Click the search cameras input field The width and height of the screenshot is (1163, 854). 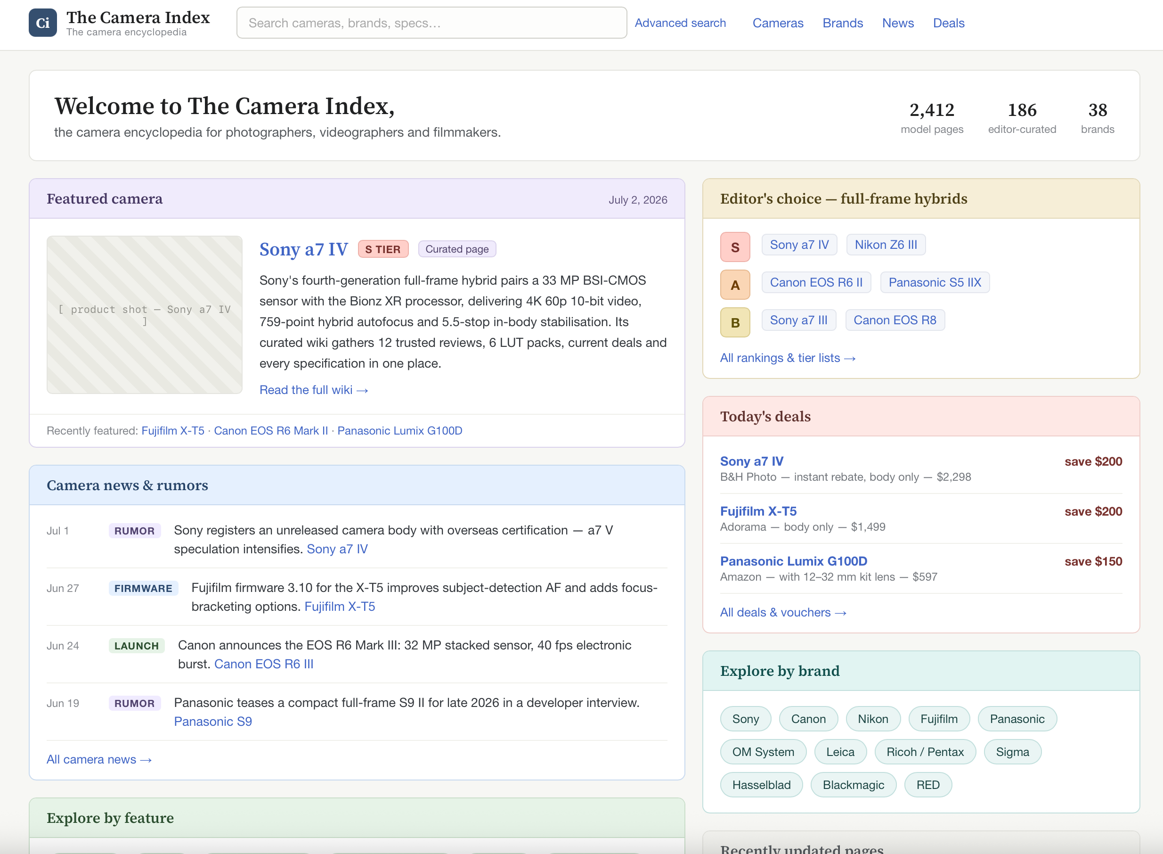point(431,23)
